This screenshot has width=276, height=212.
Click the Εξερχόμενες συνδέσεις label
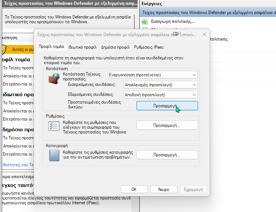pos(91,94)
